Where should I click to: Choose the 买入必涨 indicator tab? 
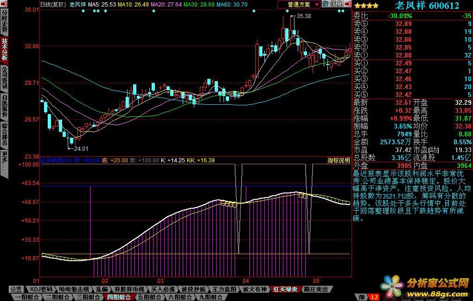(163, 289)
